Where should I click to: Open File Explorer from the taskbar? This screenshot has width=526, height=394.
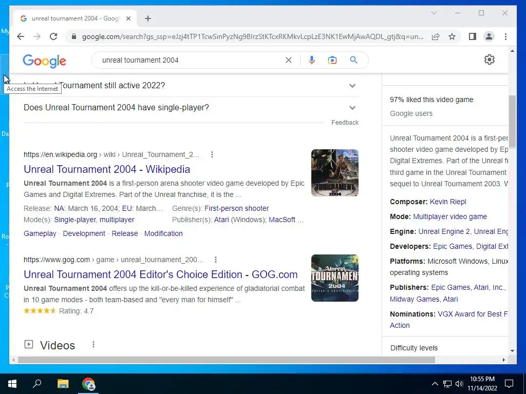[x=63, y=384]
